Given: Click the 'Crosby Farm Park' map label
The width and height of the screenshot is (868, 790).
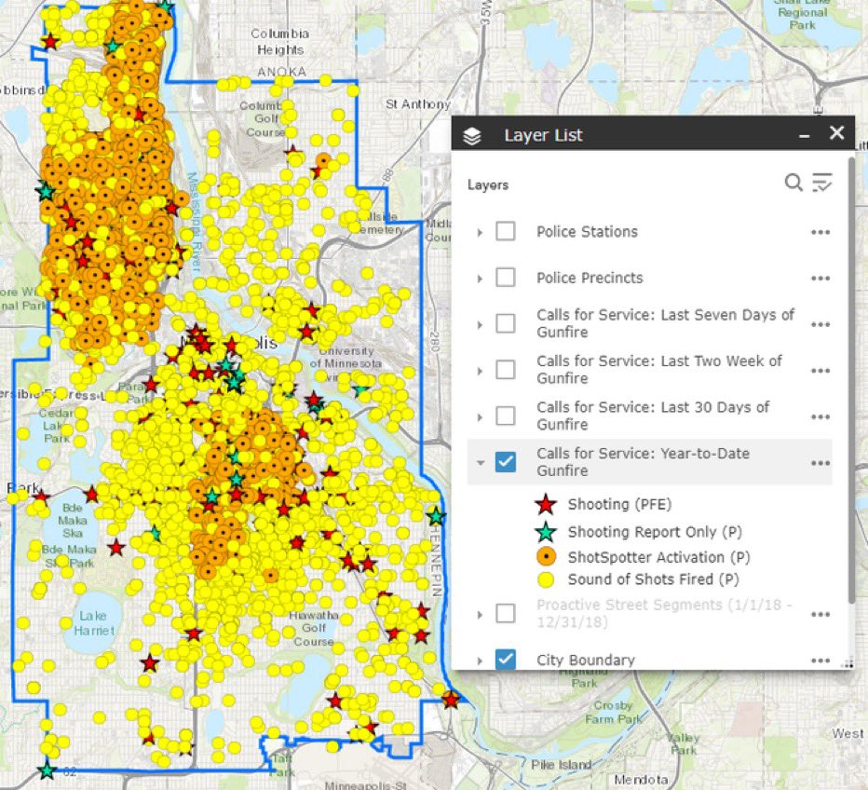Looking at the screenshot, I should click(x=614, y=713).
